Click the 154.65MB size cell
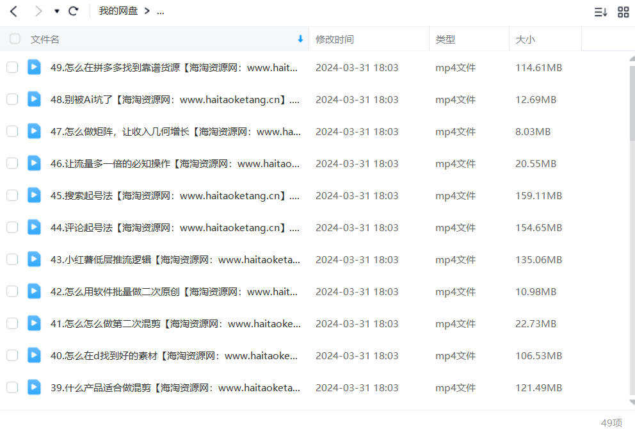Image resolution: width=635 pixels, height=429 pixels. pyautogui.click(x=538, y=228)
